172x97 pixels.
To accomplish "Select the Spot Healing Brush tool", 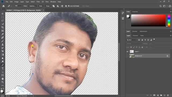I will point(2,38).
